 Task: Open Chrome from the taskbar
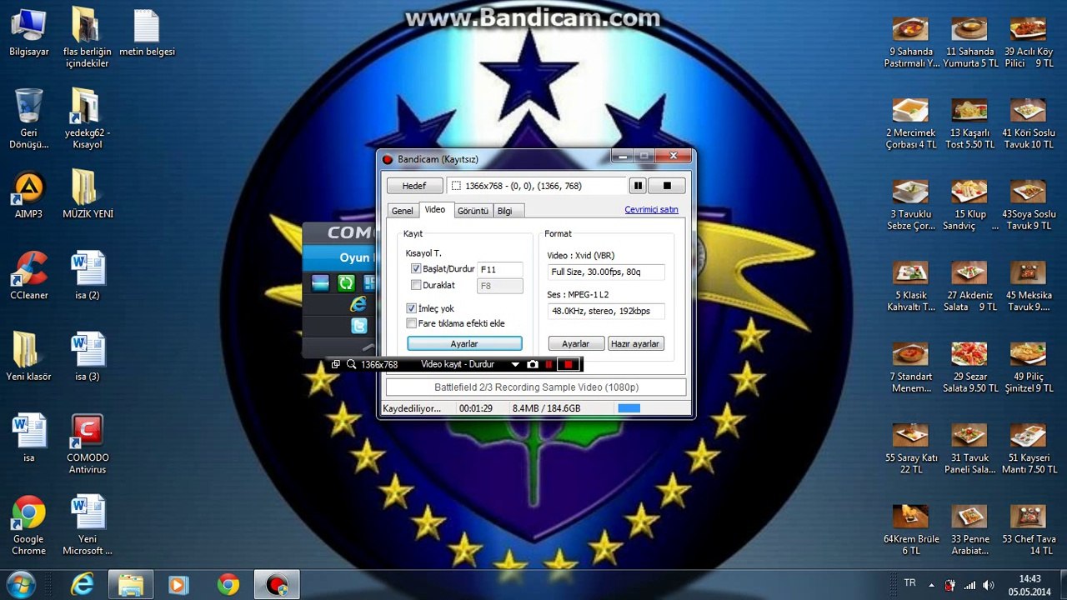coord(228,585)
